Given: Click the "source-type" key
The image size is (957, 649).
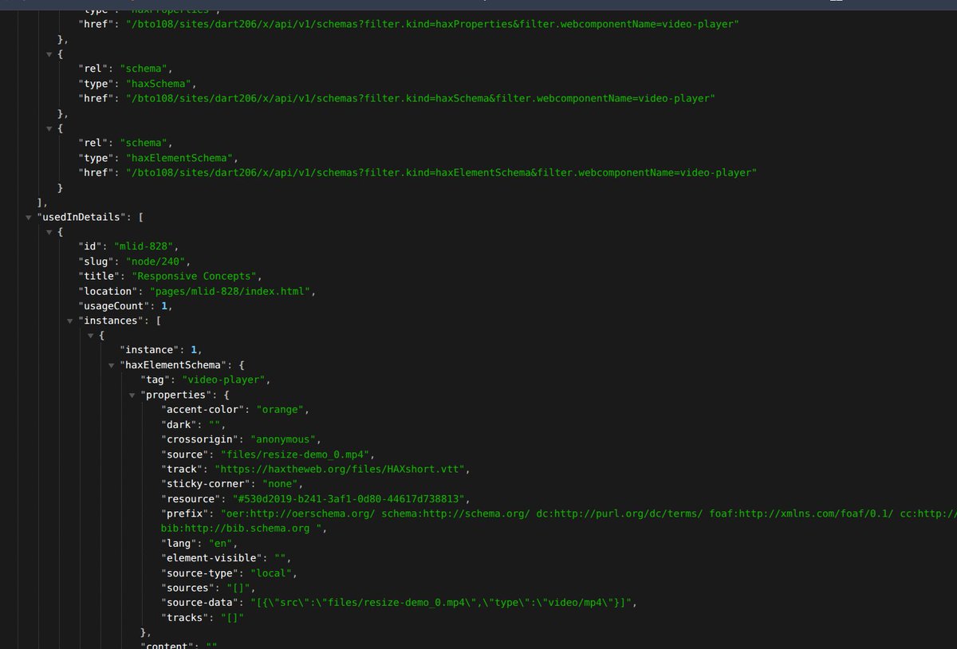Looking at the screenshot, I should click(199, 572).
